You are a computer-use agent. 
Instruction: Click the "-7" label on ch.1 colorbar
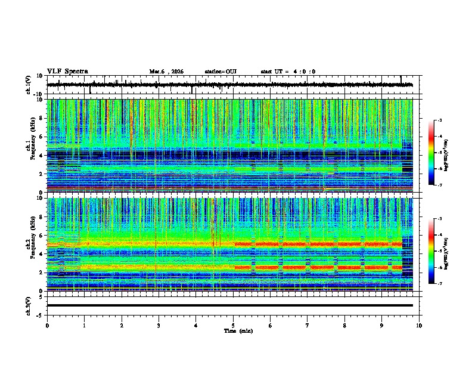439,185
